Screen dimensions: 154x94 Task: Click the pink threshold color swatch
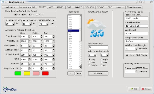click(x=36, y=73)
